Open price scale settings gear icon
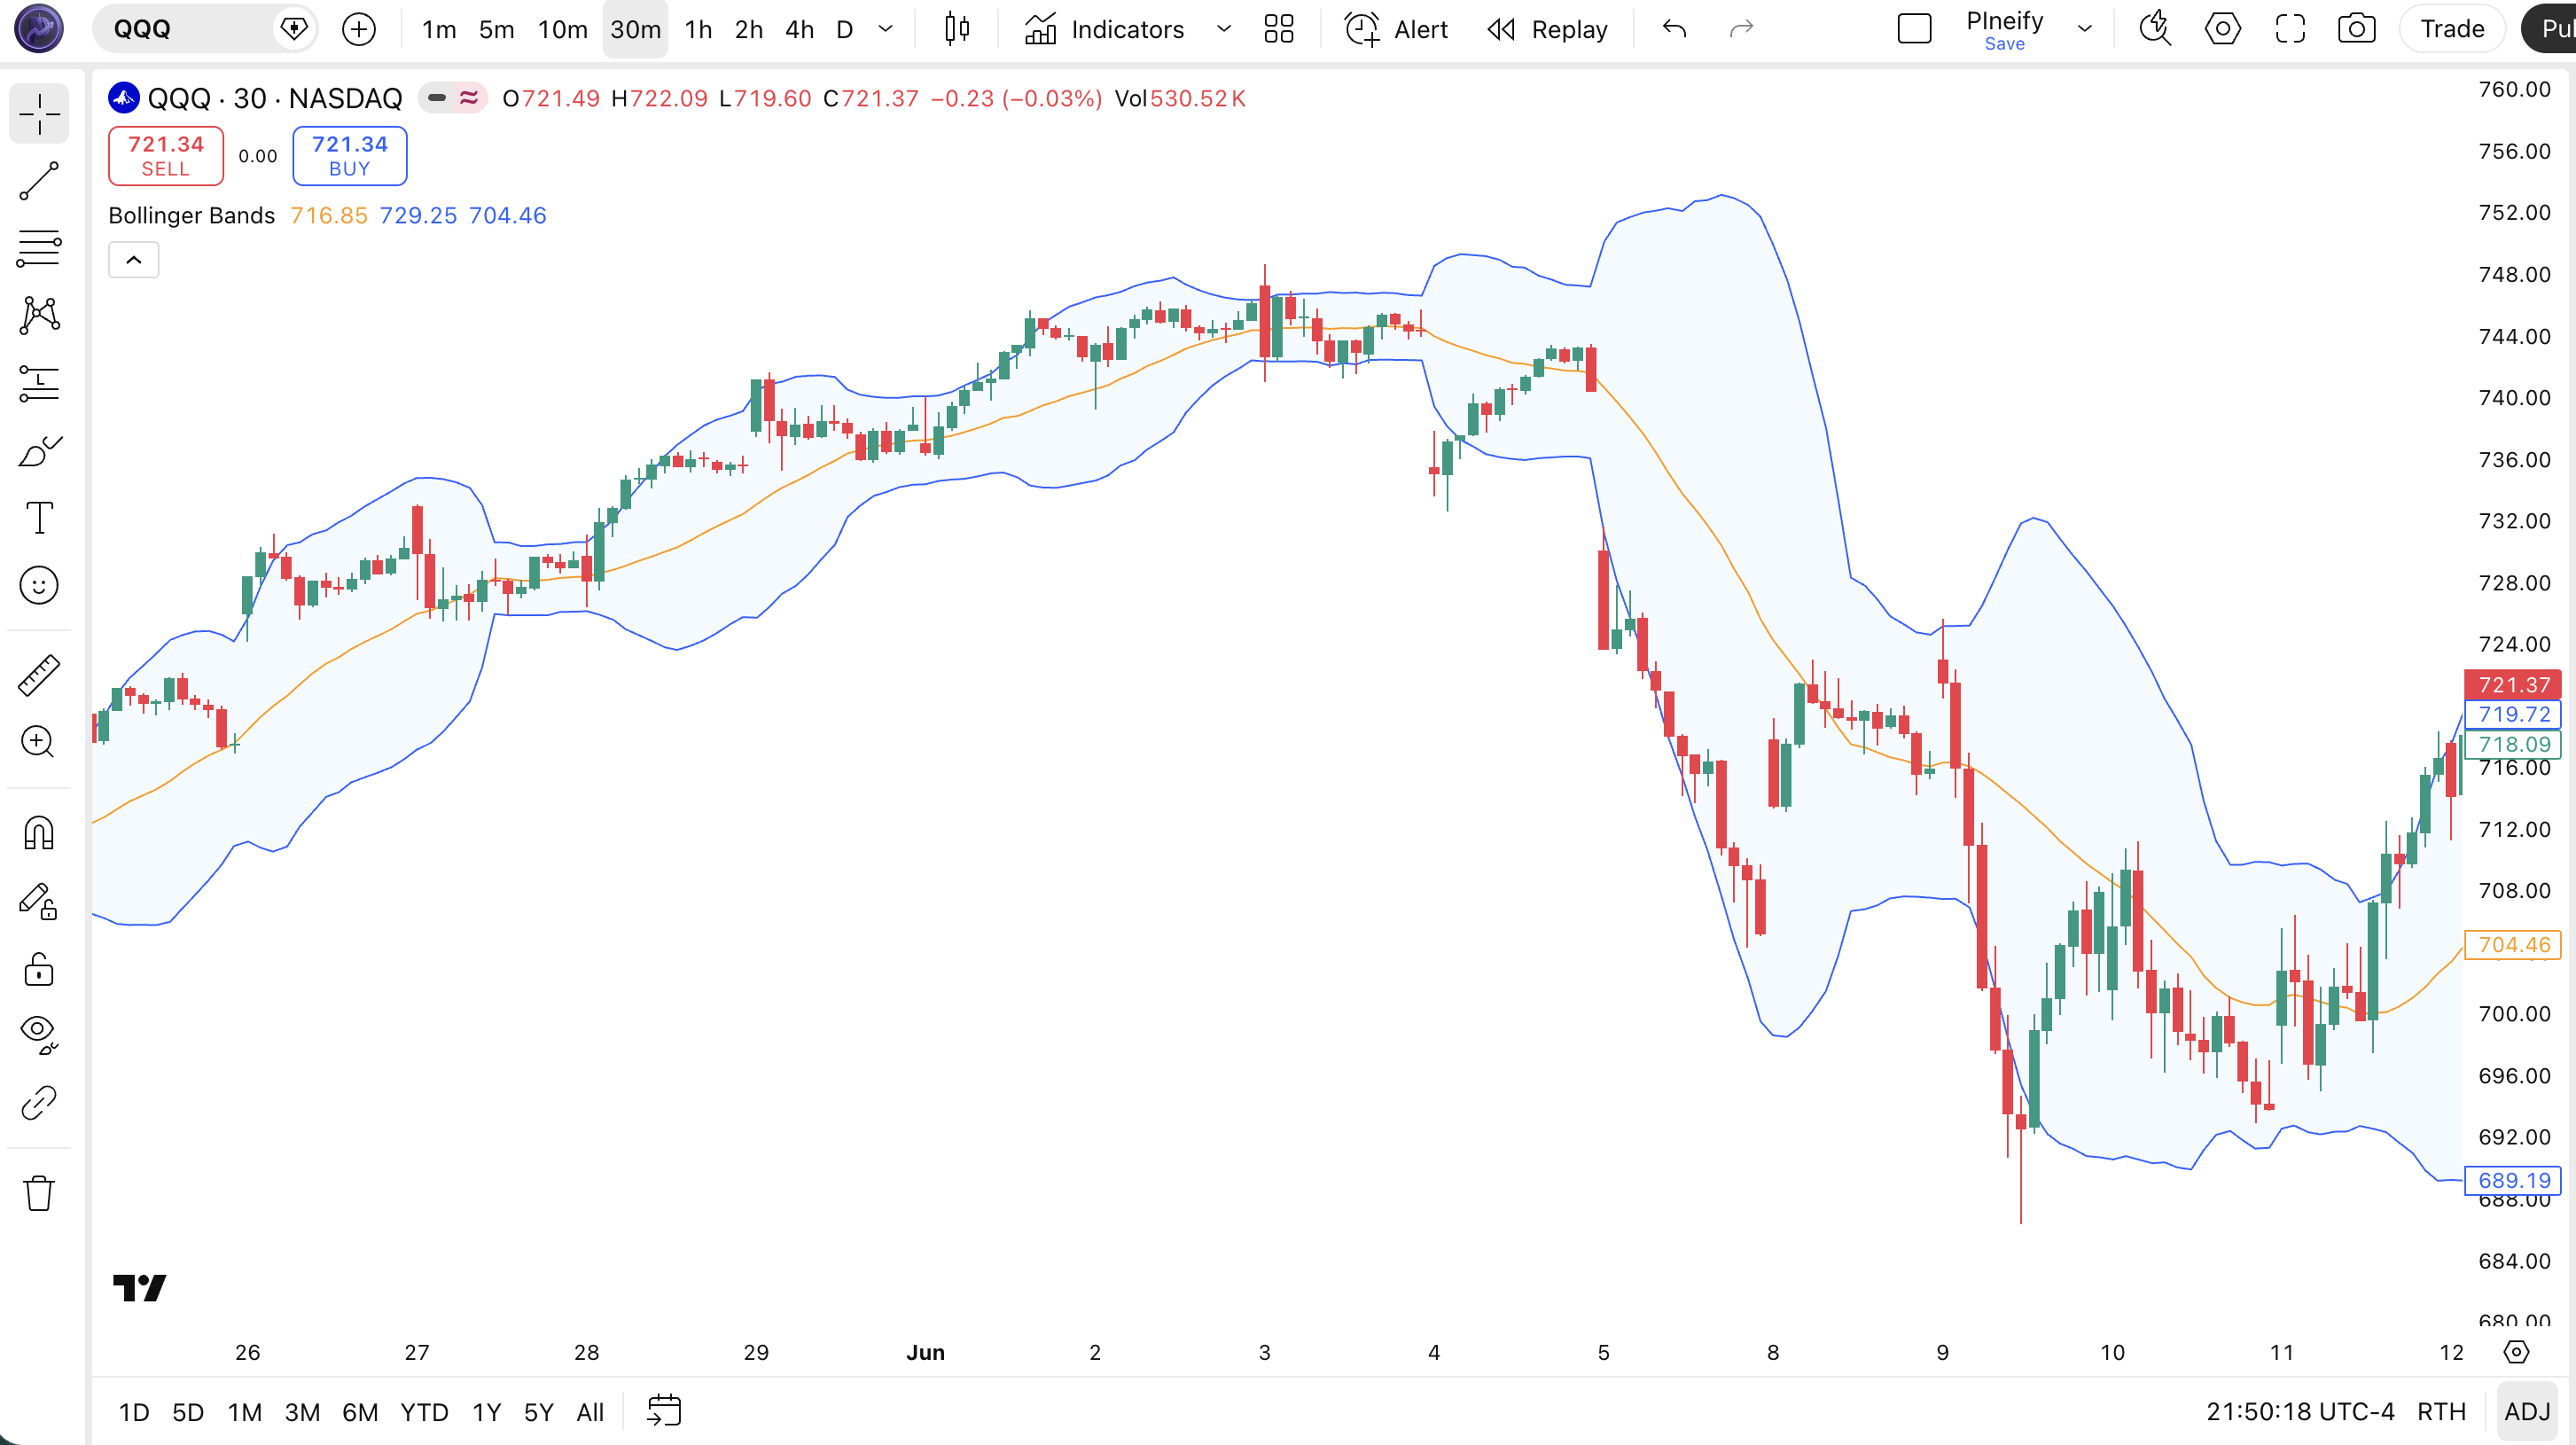The image size is (2576, 1445). click(2516, 1352)
